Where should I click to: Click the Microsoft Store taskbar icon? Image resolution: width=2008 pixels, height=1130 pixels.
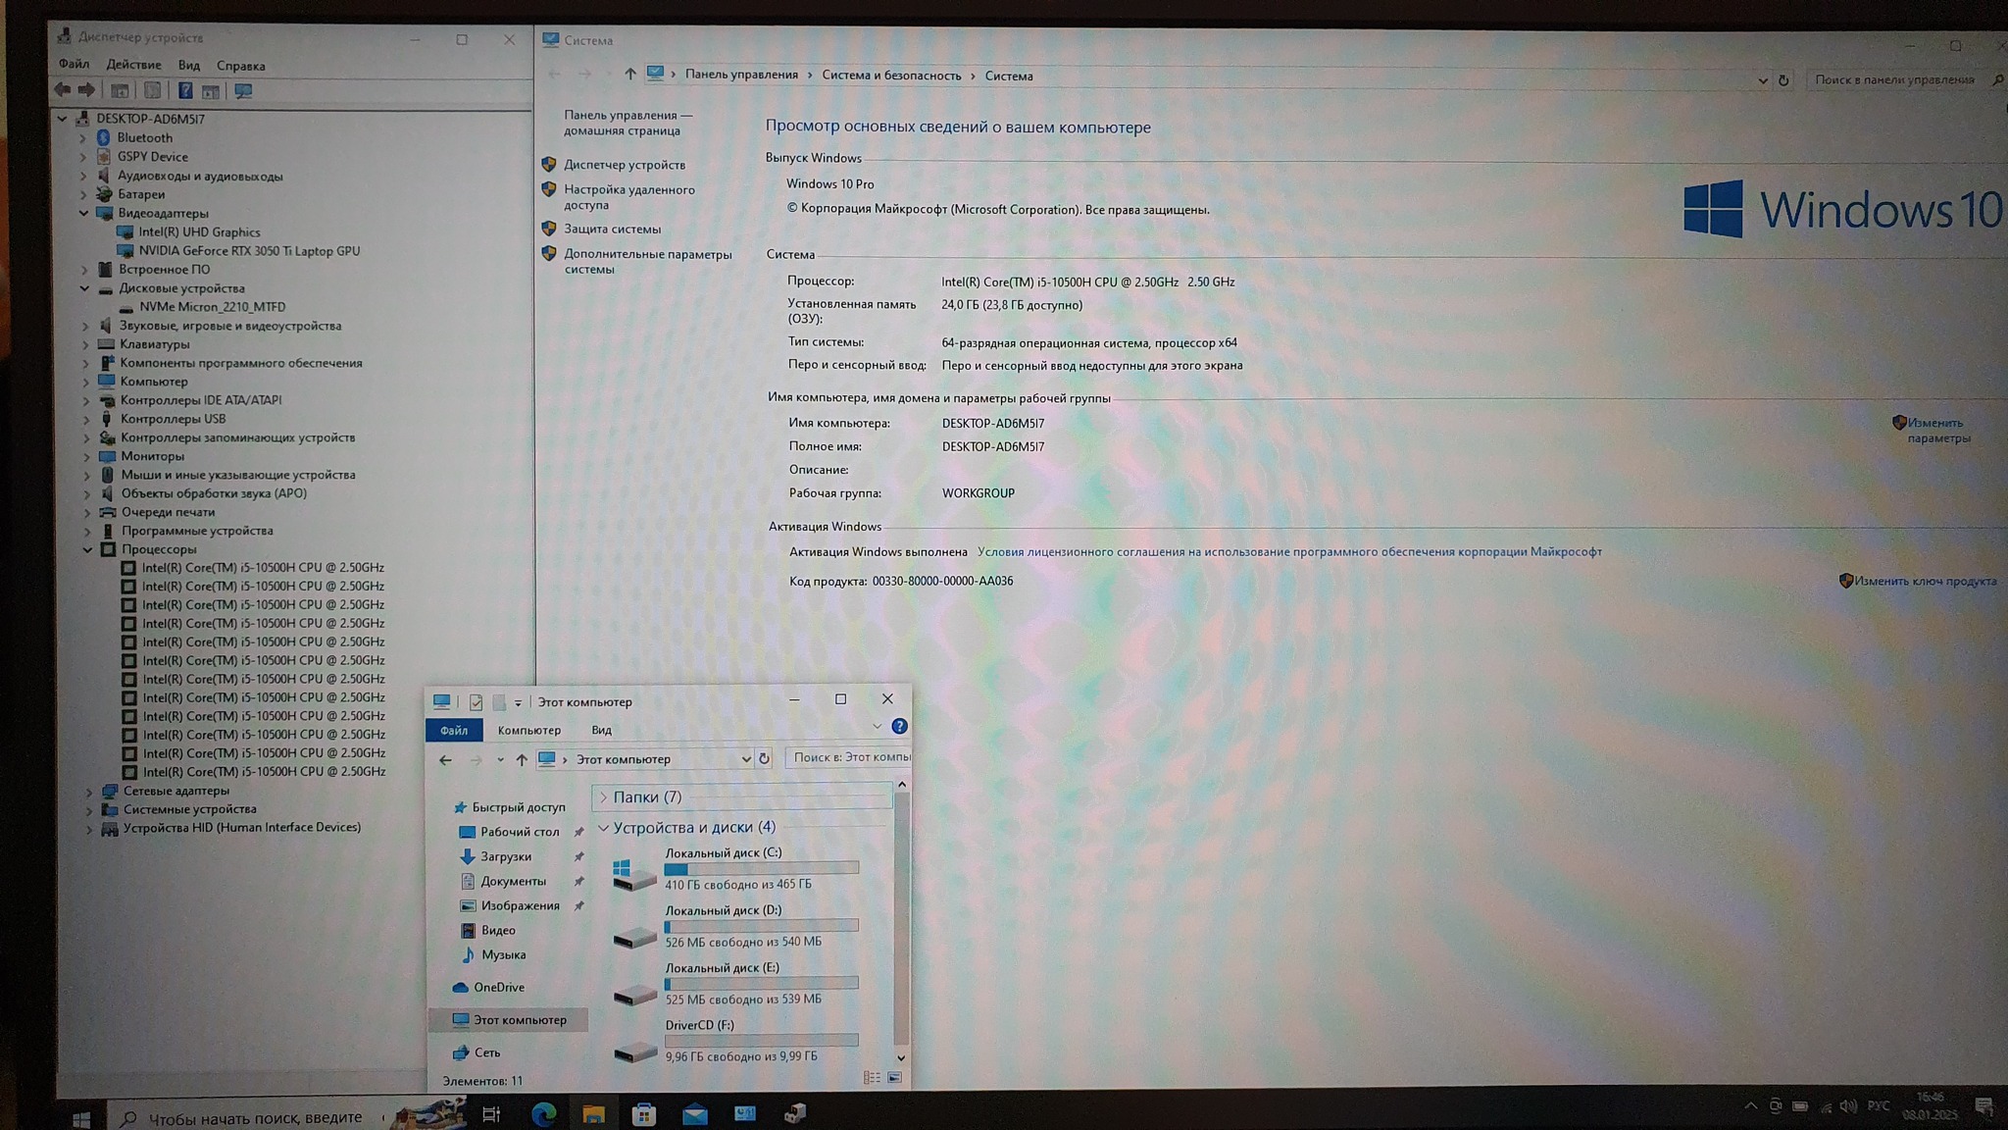tap(644, 1113)
